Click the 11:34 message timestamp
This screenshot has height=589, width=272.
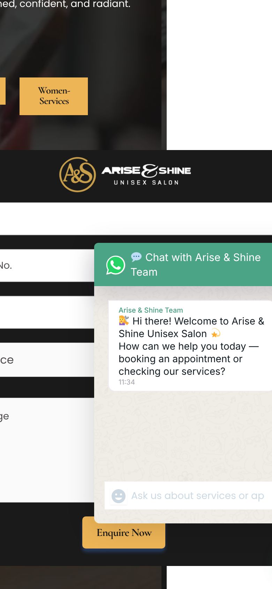pyautogui.click(x=127, y=382)
